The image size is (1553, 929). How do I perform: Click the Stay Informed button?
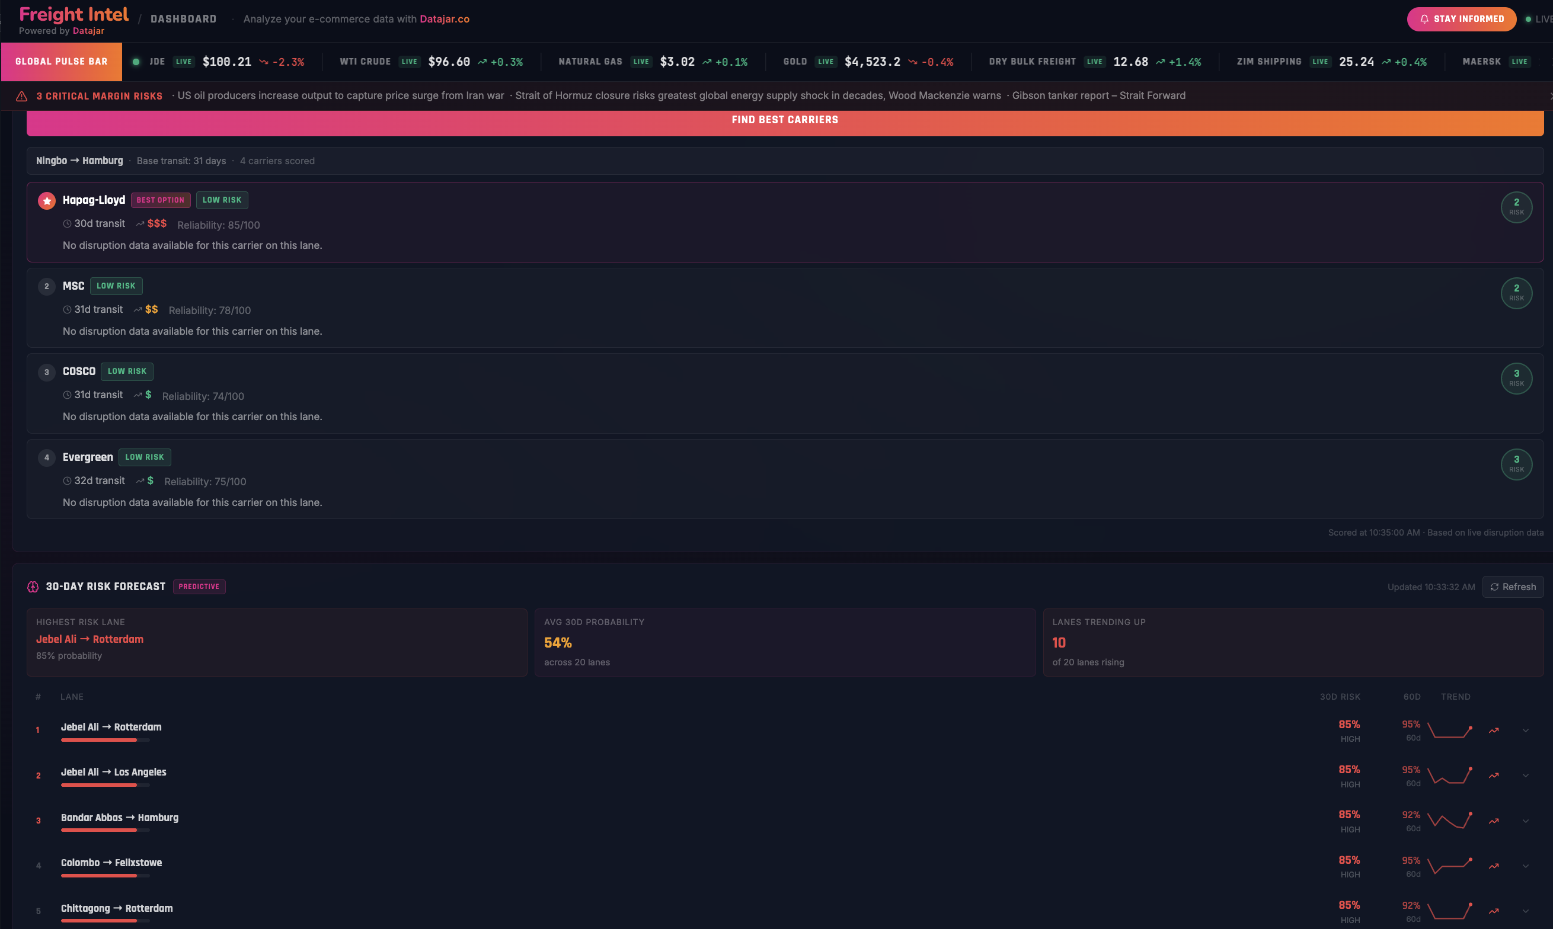click(1461, 19)
